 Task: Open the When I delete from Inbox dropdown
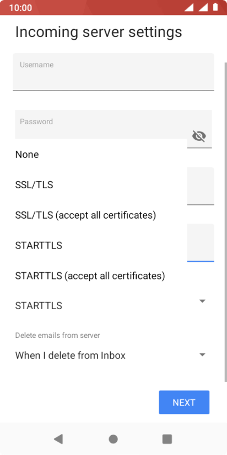pyautogui.click(x=111, y=356)
